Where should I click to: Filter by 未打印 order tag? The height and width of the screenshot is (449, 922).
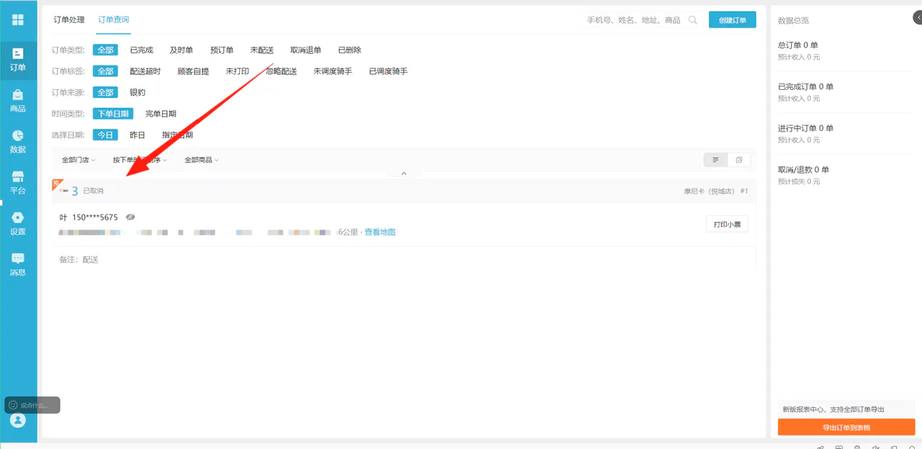point(238,71)
